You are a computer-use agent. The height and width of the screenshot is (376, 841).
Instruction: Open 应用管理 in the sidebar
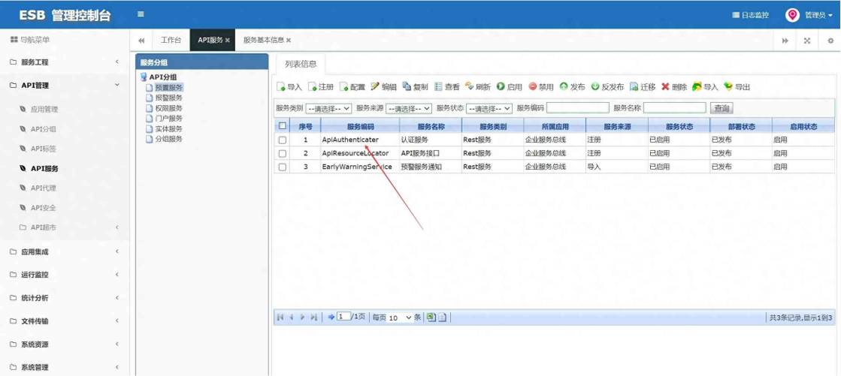(44, 110)
